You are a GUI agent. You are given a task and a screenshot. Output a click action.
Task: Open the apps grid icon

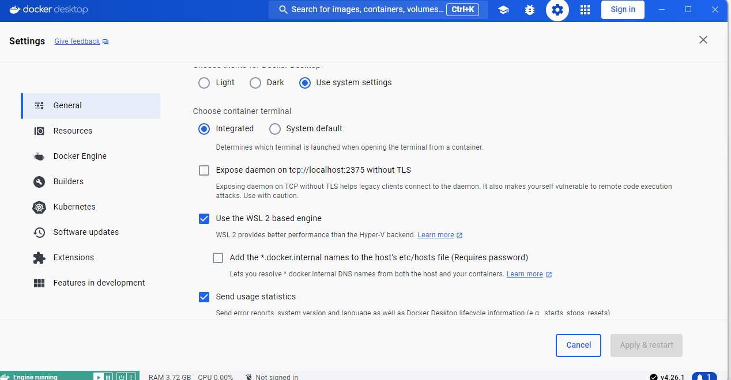pos(585,10)
